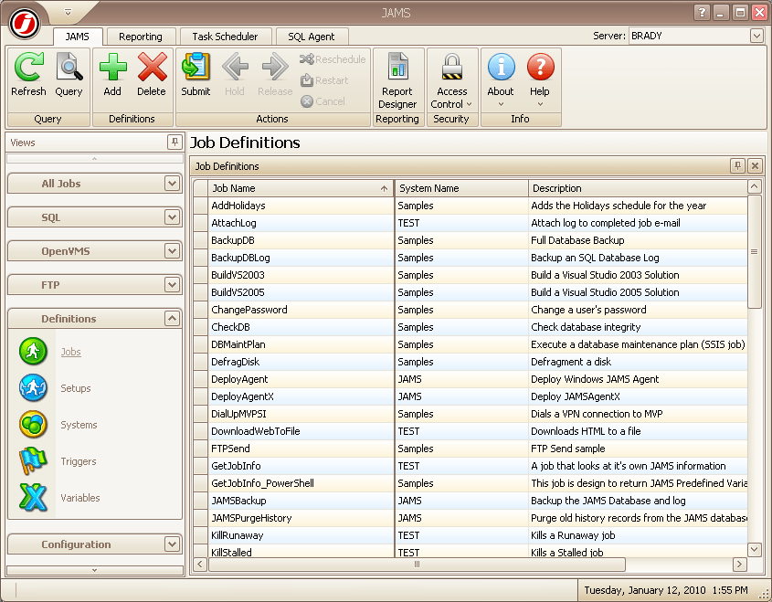772x602 pixels.
Task: Open the Setups icon in Definitions
Action: (33, 388)
